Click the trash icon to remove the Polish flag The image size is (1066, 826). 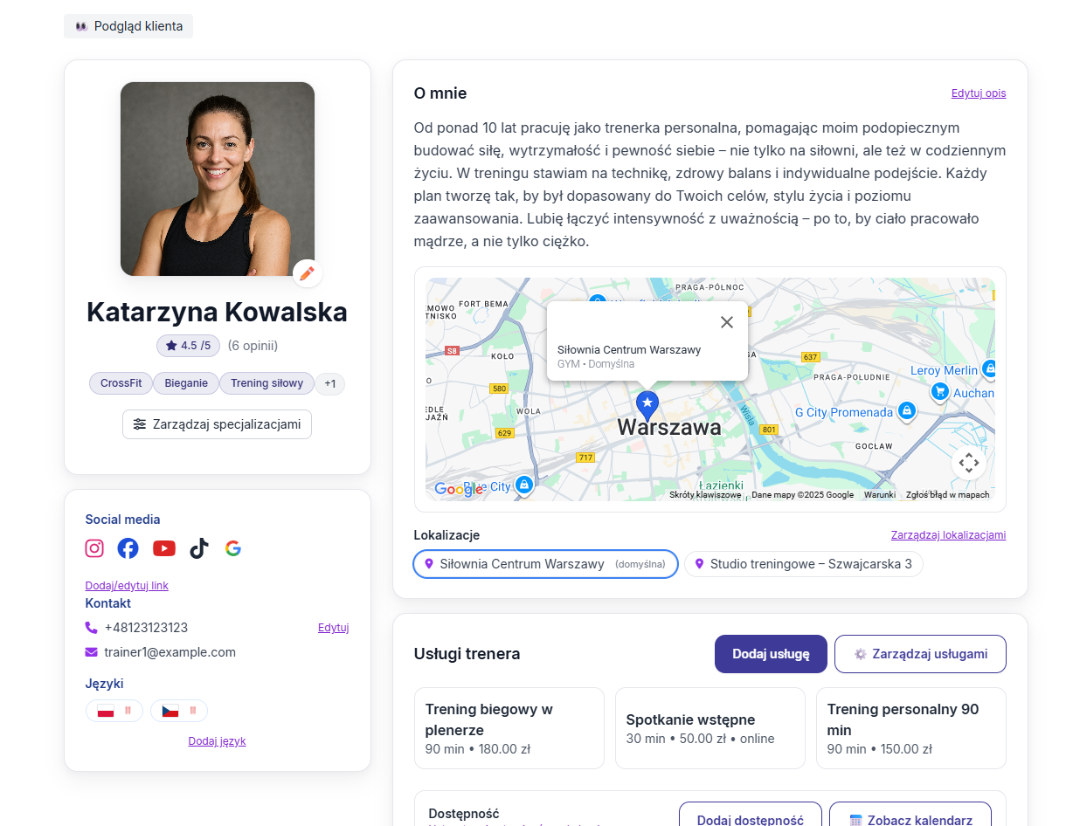(127, 711)
